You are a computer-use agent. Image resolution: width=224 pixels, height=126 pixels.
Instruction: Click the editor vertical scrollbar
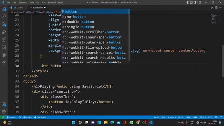223,62
